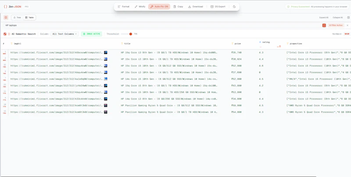Click image thumbnail in the ₹38,924 row
Image resolution: width=351 pixels, height=177 pixels.
click(106, 59)
